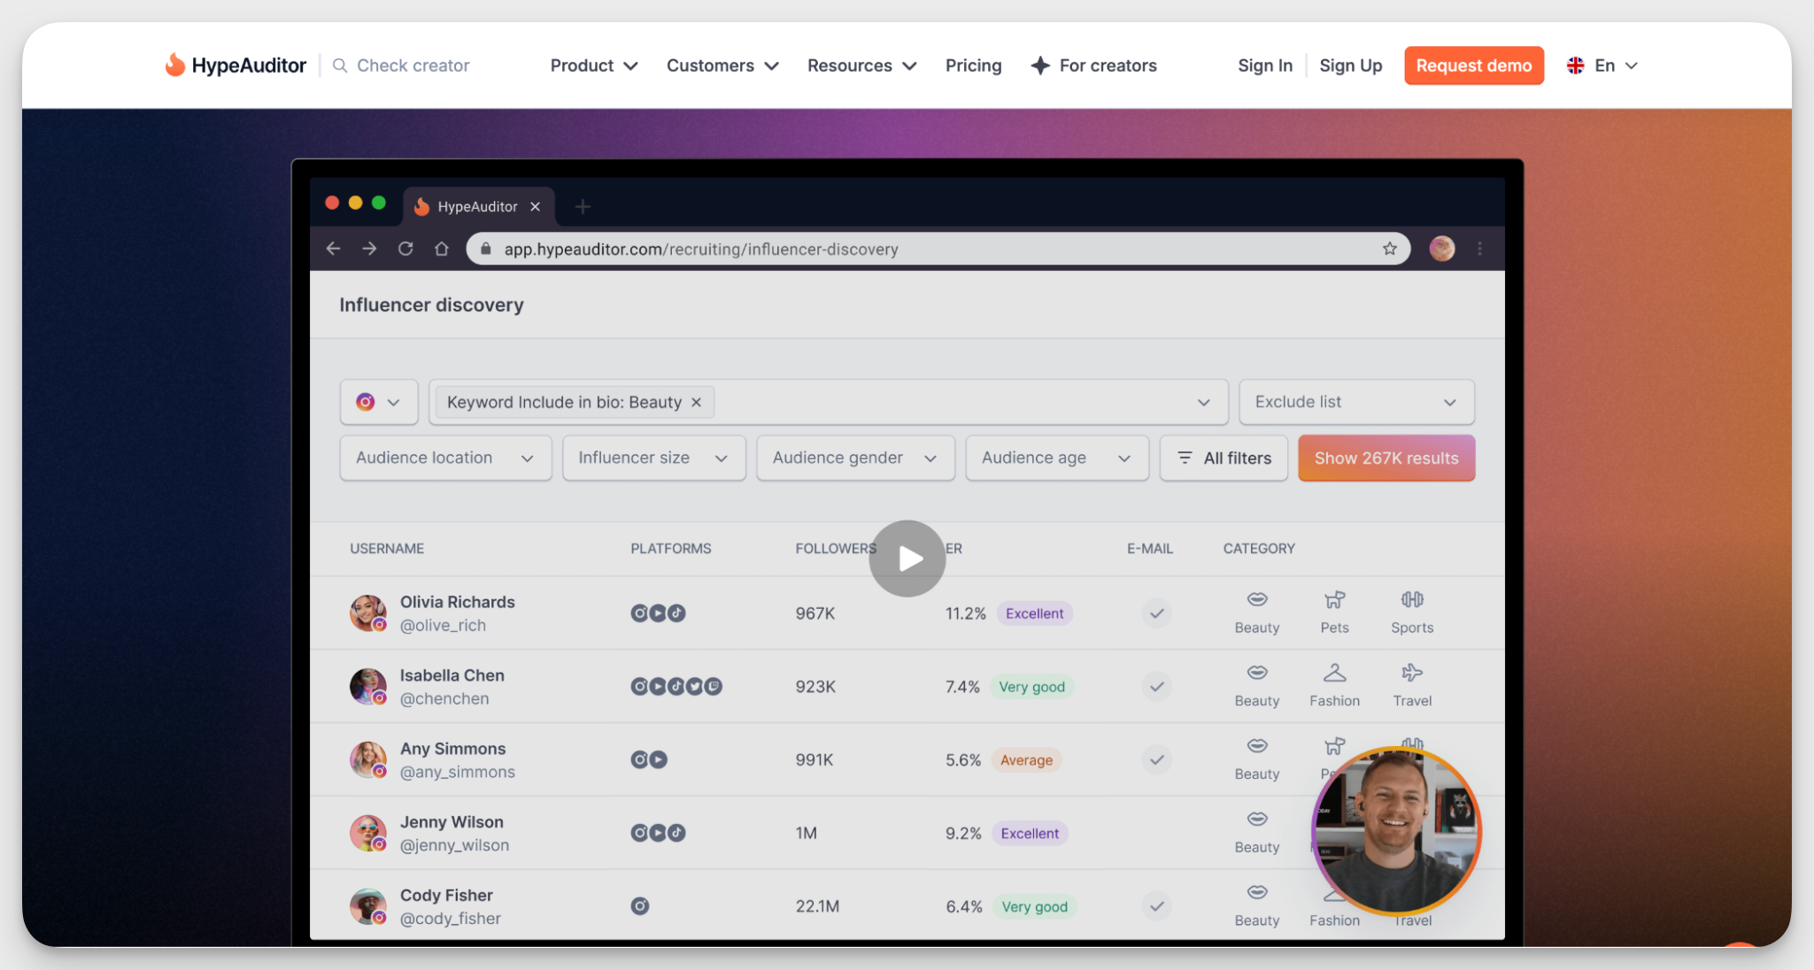Click the Excellent badge for Olivia Richards

tap(1034, 613)
